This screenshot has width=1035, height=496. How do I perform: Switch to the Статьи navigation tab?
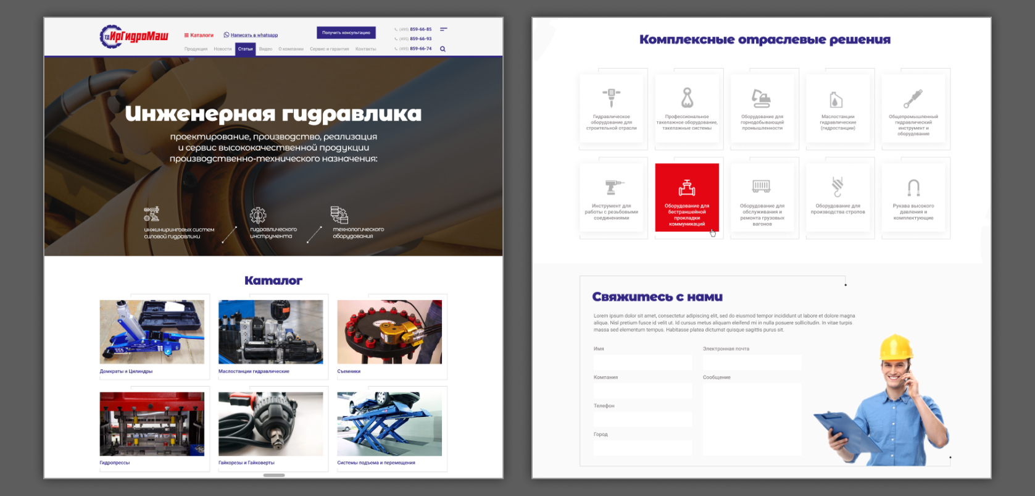[x=245, y=49]
